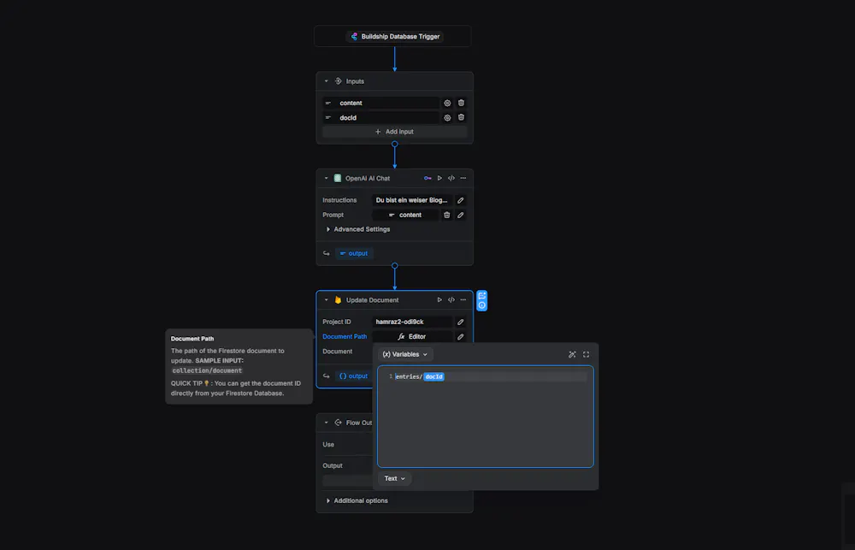Delete the content input row
The width and height of the screenshot is (855, 550).
pyautogui.click(x=462, y=103)
